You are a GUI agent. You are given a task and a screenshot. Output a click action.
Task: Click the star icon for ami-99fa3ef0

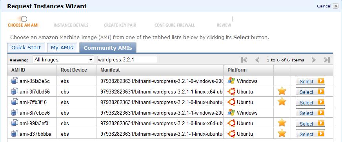pos(282,123)
